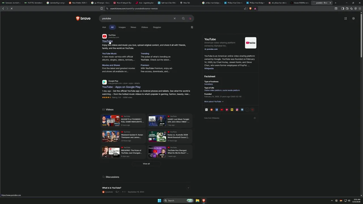363x204 pixels.
Task: Click the volume icon in the system tray
Action: pyautogui.click(x=349, y=201)
